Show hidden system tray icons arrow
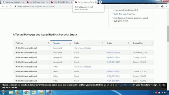The image size is (169, 95). (x=153, y=93)
